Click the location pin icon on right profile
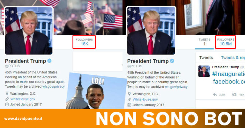This screenshot has height=128, width=245. point(129,94)
